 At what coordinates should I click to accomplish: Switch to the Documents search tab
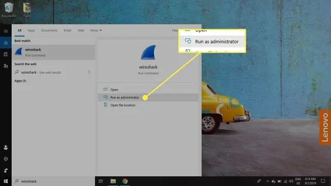pos(49,31)
